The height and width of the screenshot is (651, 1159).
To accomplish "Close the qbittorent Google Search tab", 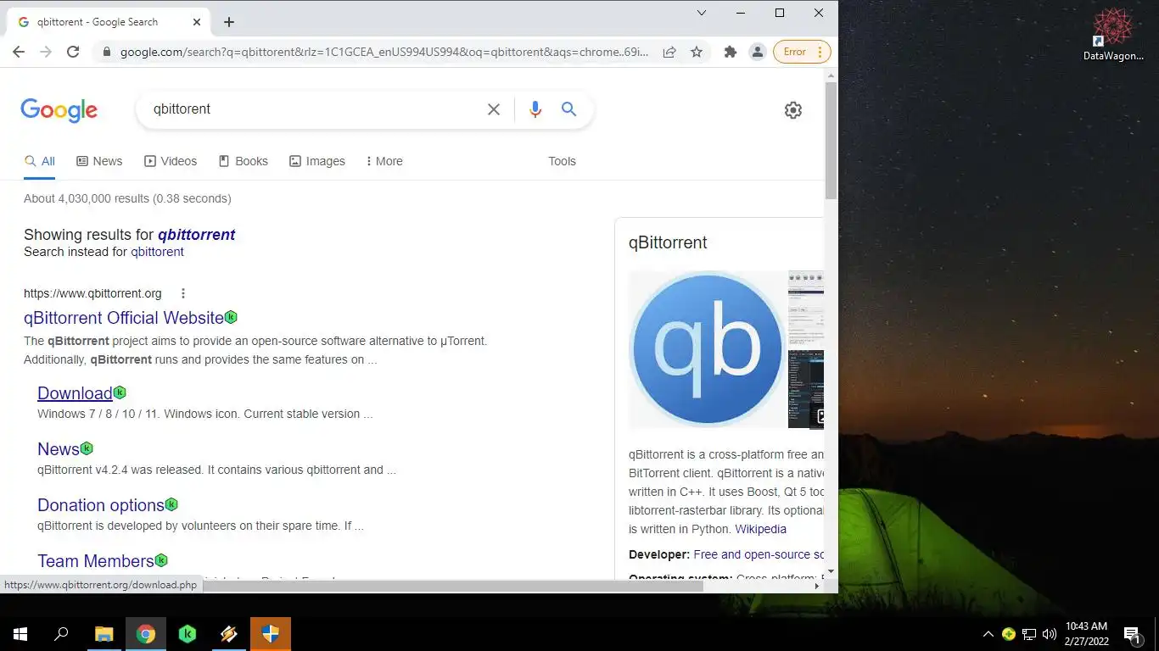I will [197, 22].
